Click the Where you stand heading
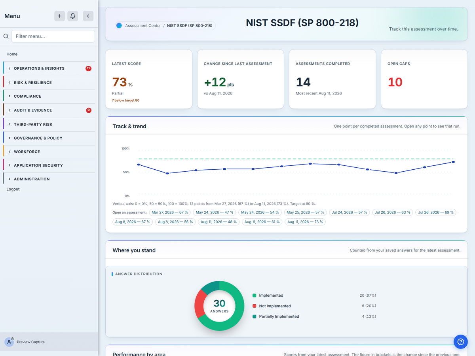The width and height of the screenshot is (475, 356). (x=134, y=250)
